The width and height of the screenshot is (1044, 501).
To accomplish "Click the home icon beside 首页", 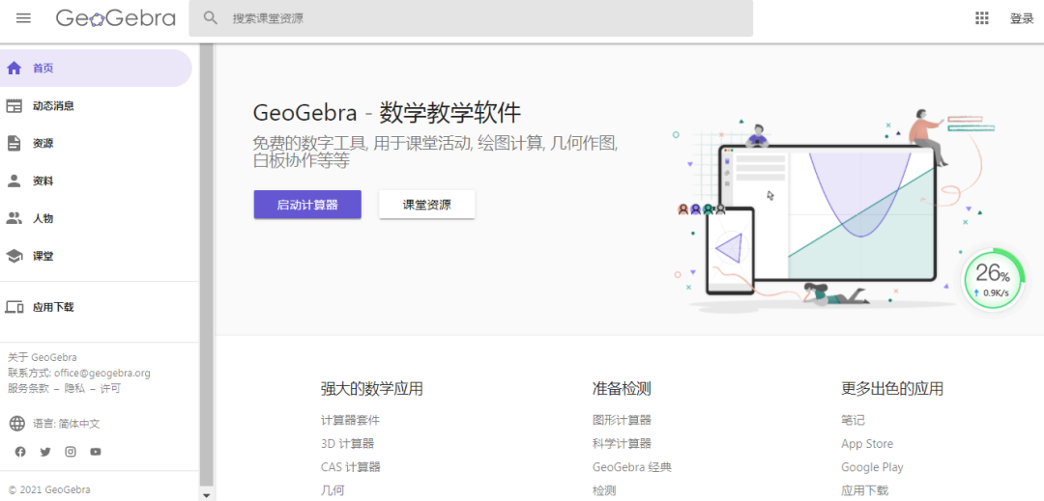I will pyautogui.click(x=14, y=68).
